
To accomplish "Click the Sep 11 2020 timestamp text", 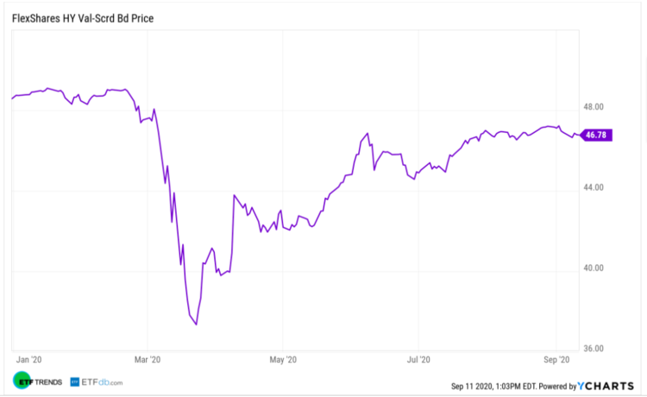I will [494, 387].
